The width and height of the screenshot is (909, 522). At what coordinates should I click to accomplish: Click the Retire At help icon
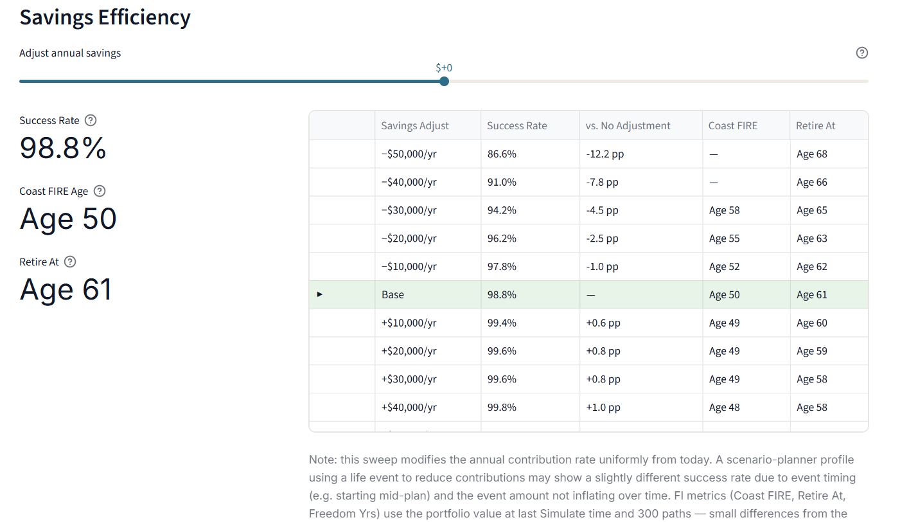pyautogui.click(x=69, y=262)
